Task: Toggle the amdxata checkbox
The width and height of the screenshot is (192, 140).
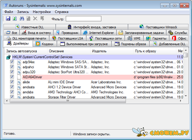Action: (12, 97)
